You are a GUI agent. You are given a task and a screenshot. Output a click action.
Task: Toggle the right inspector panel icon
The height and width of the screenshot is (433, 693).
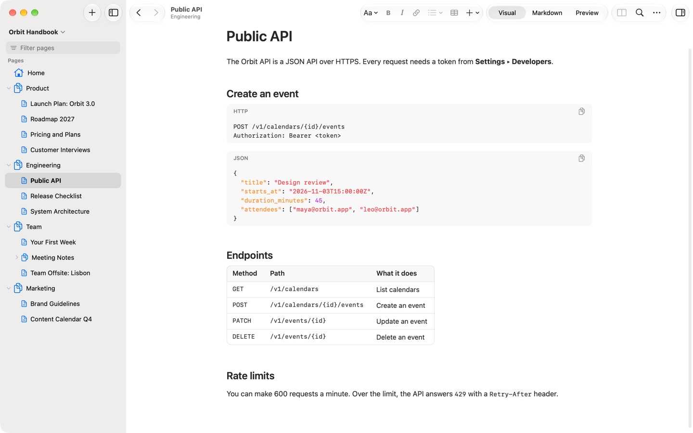[680, 13]
